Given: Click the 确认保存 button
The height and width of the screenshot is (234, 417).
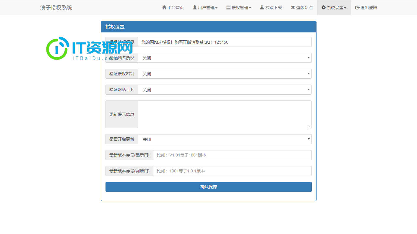Looking at the screenshot, I should pos(209,187).
